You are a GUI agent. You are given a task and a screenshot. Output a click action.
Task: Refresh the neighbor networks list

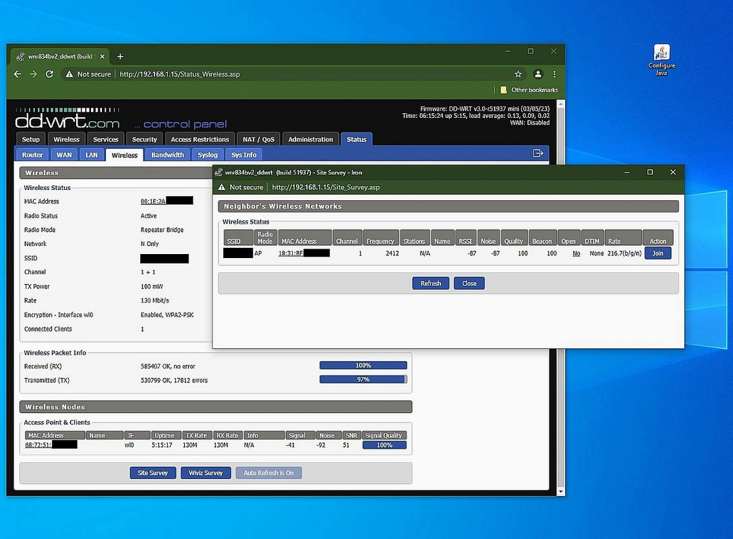pyautogui.click(x=430, y=283)
